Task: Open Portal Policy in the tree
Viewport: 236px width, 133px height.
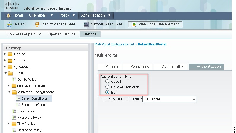Action: [x=26, y=111]
